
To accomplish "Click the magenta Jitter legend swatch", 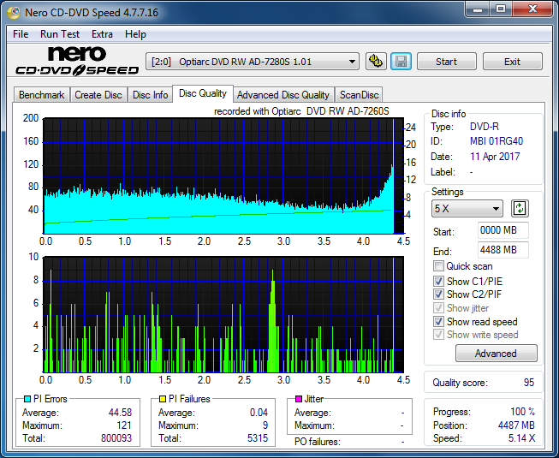I will pos(299,399).
